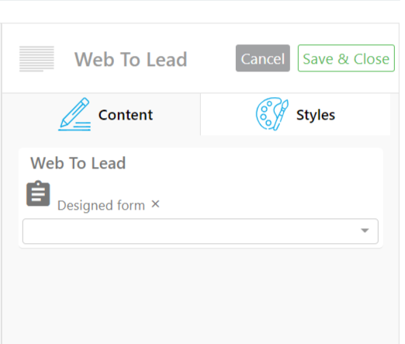
Task: Expand the Designed form dropdown arrow
Action: click(x=365, y=231)
